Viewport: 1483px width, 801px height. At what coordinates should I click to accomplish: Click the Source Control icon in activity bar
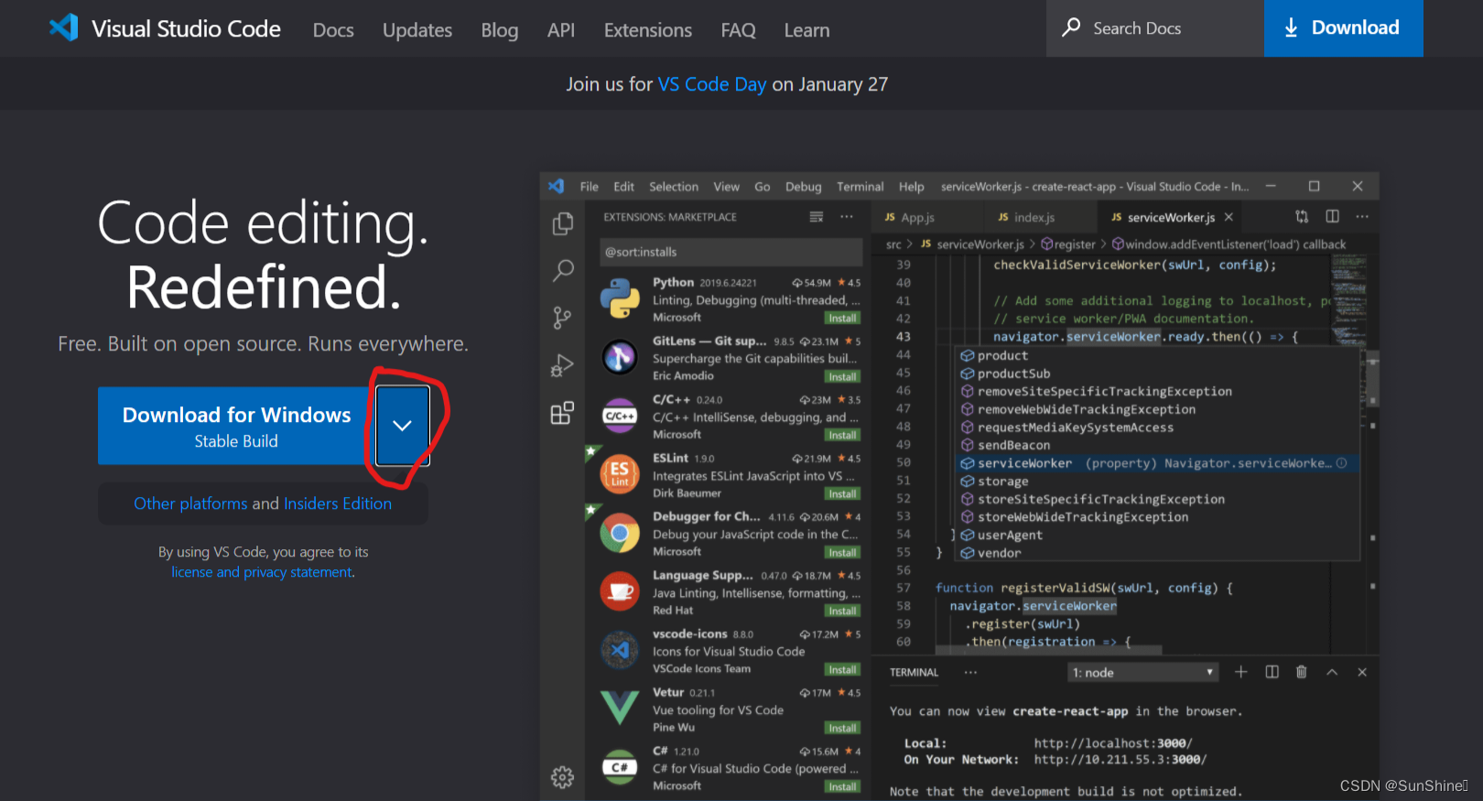pos(562,318)
